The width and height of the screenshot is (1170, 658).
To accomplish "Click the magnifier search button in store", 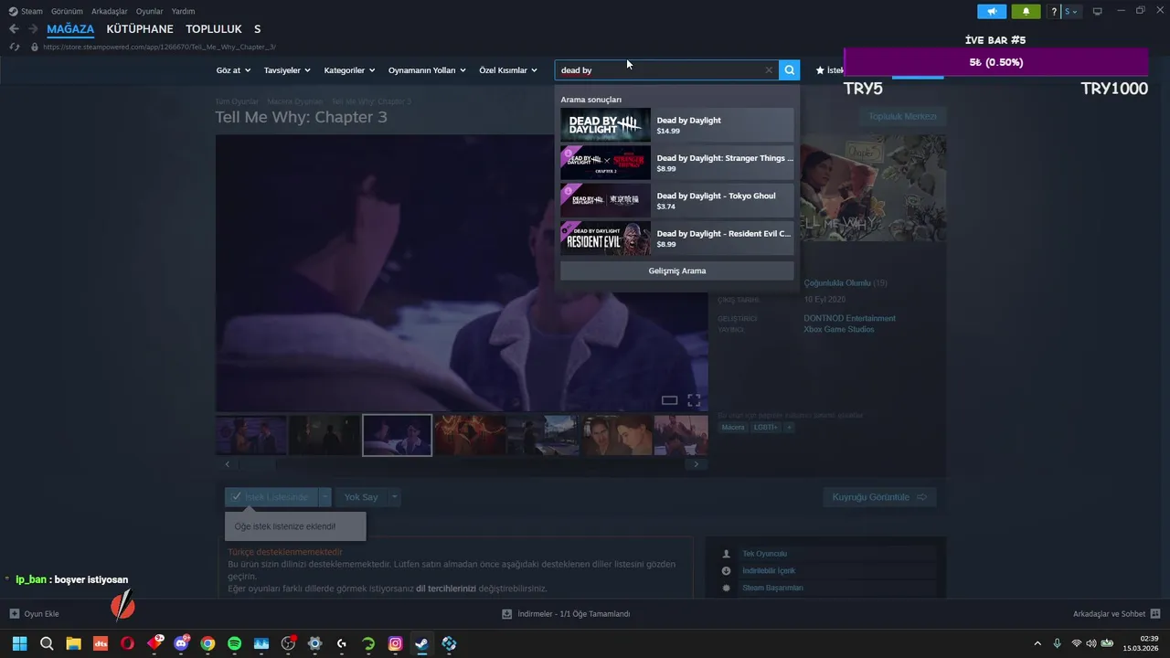I will [x=790, y=69].
